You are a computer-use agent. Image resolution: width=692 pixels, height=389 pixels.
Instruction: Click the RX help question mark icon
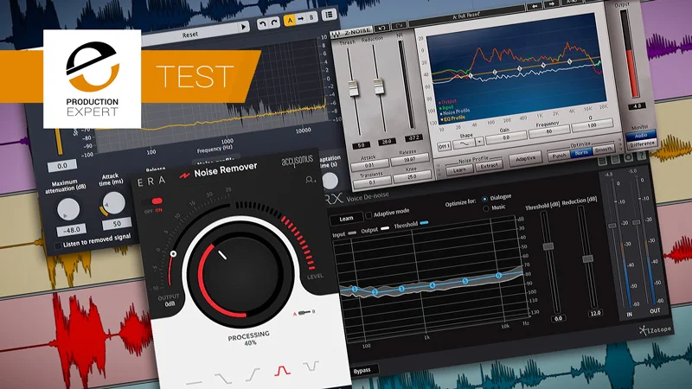[641, 156]
